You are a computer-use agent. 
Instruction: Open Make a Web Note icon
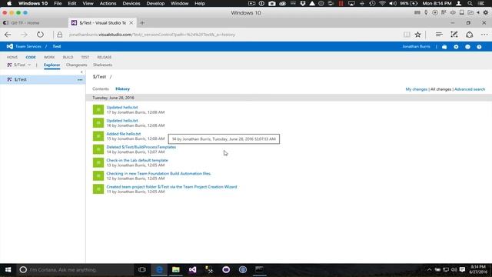454,35
